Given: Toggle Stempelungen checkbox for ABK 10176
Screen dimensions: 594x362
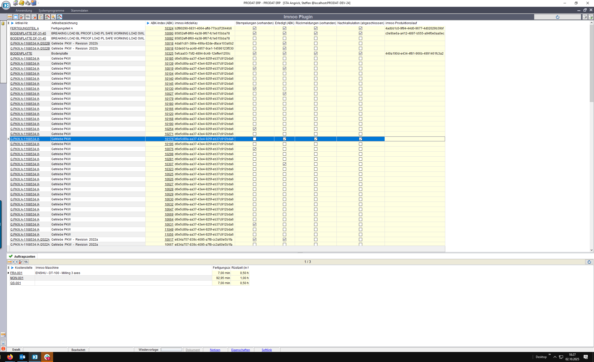Looking at the screenshot, I should (x=254, y=139).
